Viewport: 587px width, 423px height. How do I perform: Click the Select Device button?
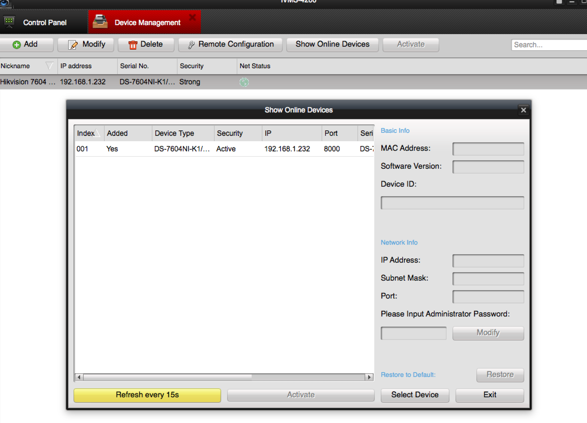(415, 395)
